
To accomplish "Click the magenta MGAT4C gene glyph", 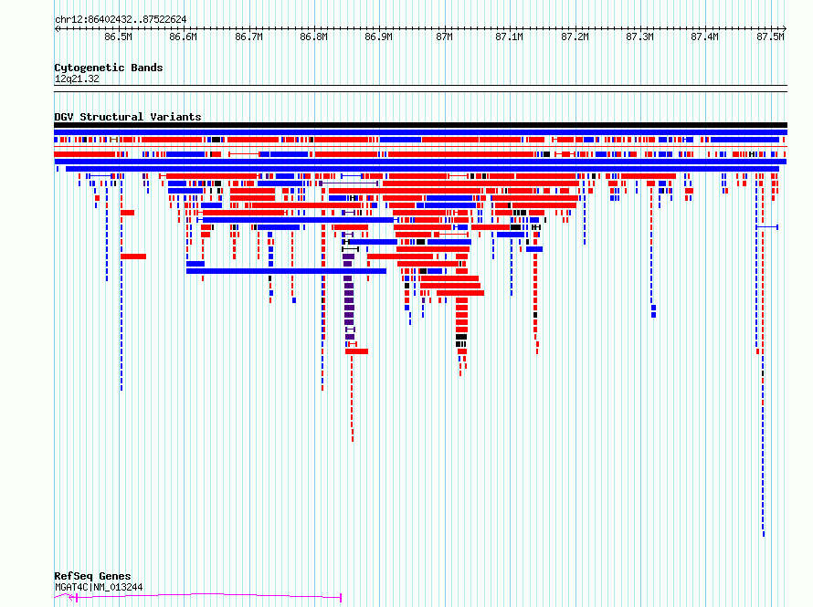I will (197, 597).
